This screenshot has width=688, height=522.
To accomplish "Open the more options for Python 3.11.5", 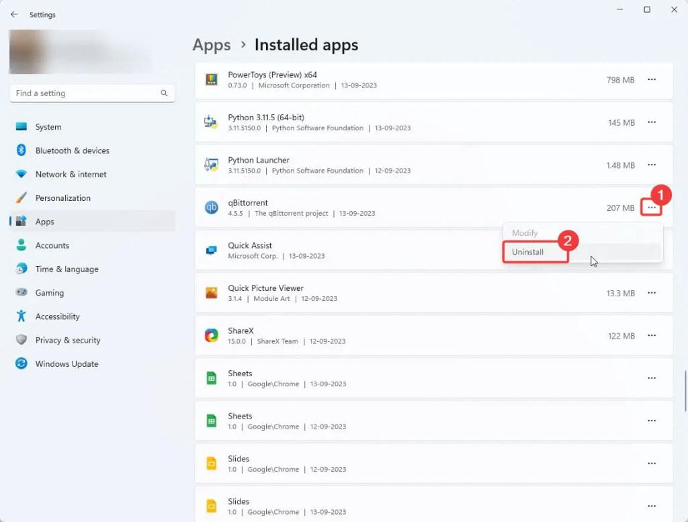I will 652,122.
